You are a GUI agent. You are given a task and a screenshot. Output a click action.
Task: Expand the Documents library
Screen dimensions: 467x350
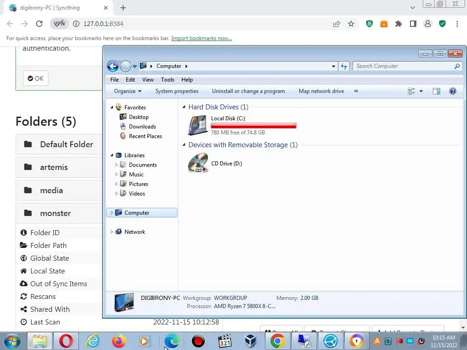[116, 165]
